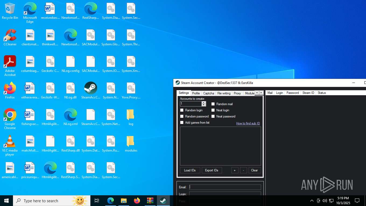Image resolution: width=366 pixels, height=206 pixels.
Task: Select the VLC media player desktop shortcut
Action: (x=10, y=145)
